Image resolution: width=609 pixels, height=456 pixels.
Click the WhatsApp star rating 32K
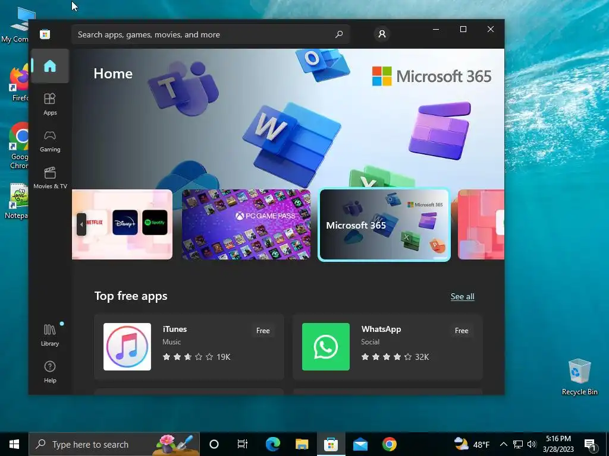(395, 357)
